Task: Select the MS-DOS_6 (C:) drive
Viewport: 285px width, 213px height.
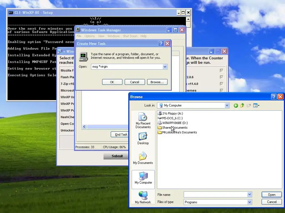Action: point(170,118)
